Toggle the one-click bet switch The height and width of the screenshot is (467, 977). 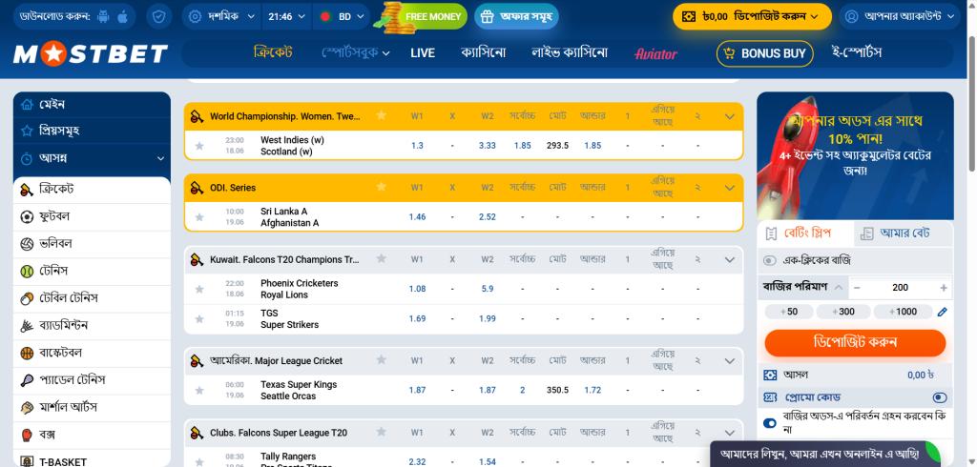(770, 260)
